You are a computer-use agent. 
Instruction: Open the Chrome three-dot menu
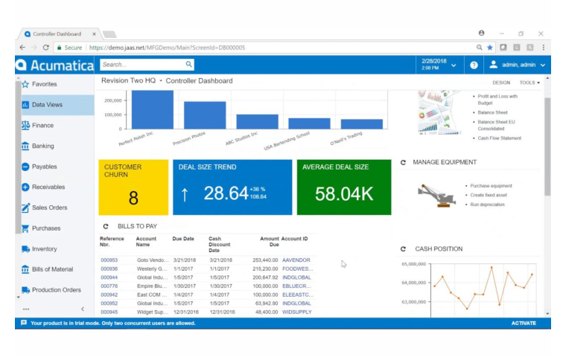click(x=543, y=48)
